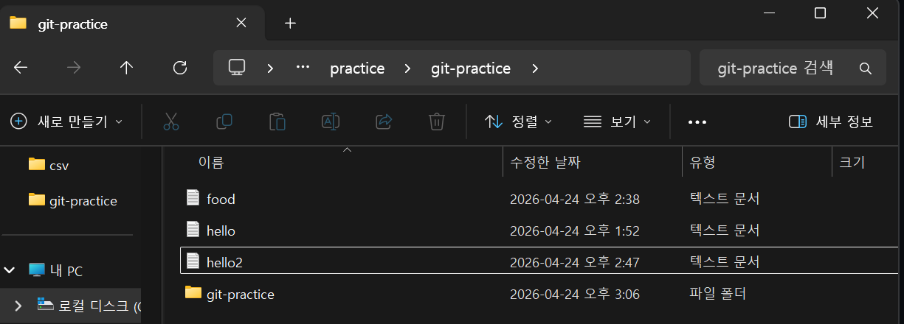Click the Rename icon
This screenshot has width=904, height=324.
click(331, 121)
